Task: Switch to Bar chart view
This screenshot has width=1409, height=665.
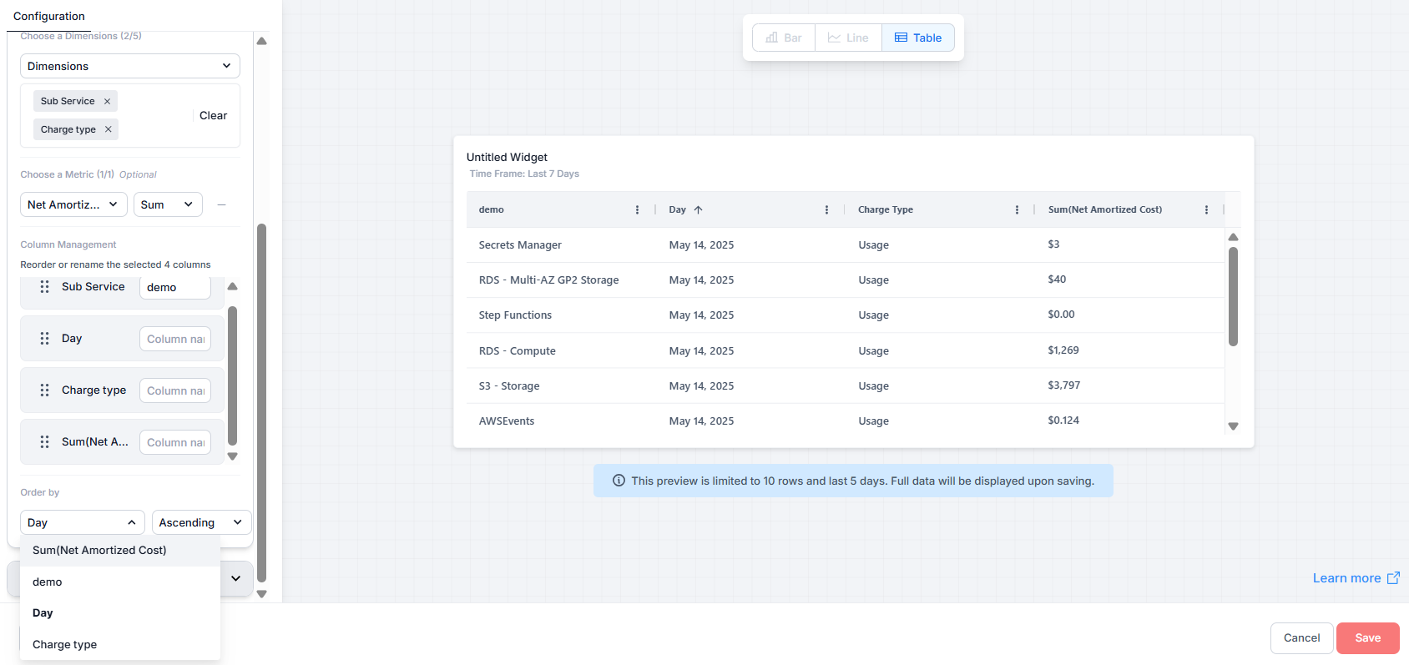Action: (x=784, y=38)
